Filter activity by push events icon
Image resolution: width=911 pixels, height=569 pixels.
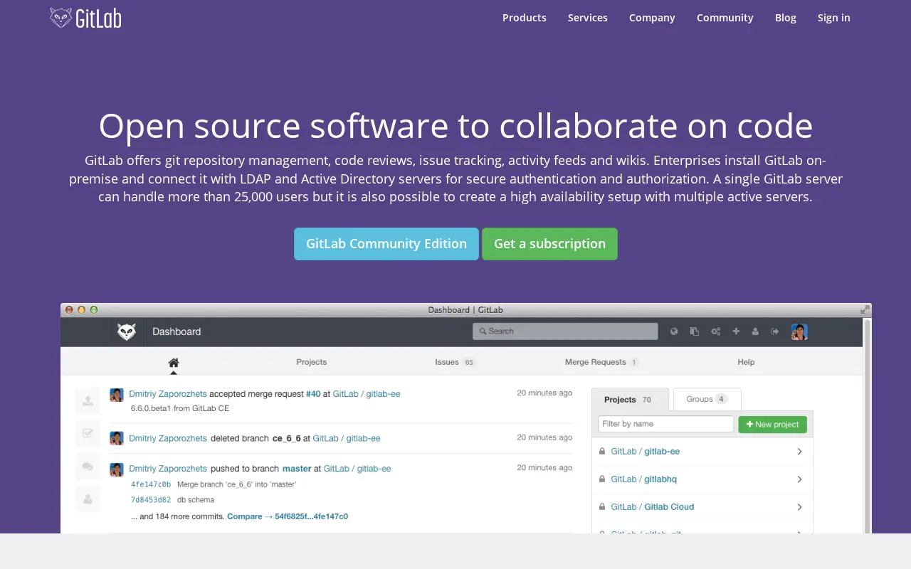click(88, 400)
